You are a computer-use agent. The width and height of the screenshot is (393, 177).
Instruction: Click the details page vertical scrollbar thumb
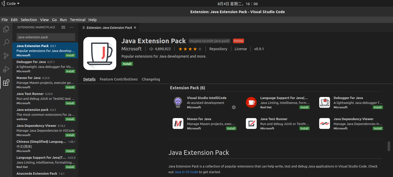(x=389, y=146)
